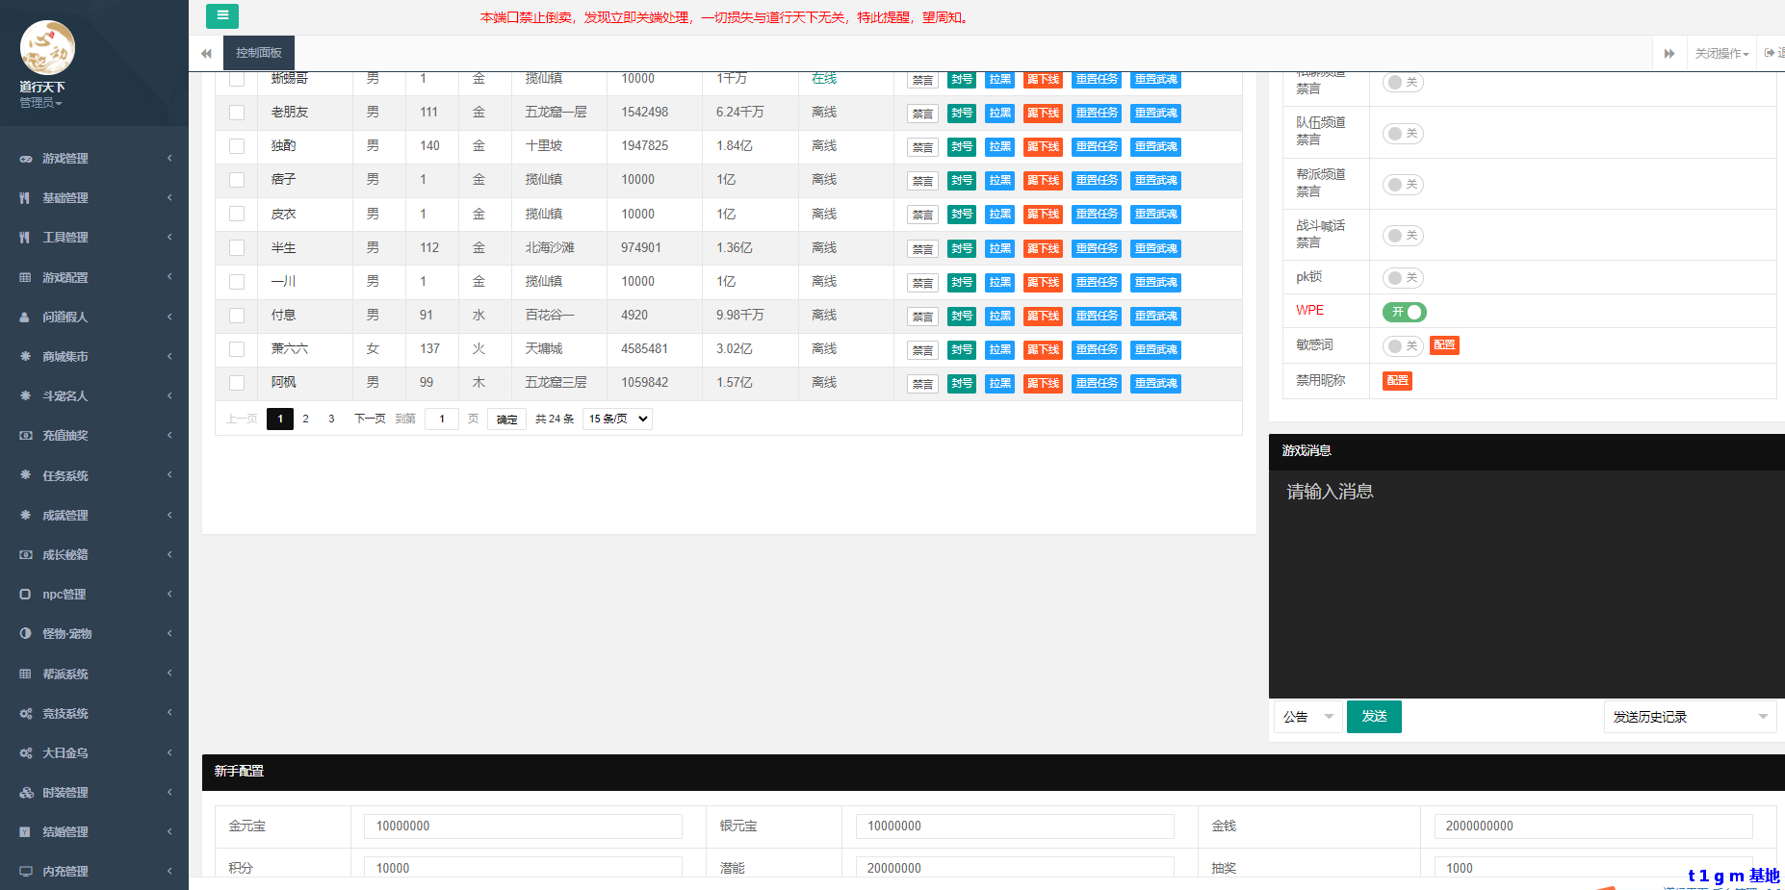Click the 怪物·宠物 icon in sidebar
This screenshot has width=1785, height=890.
click(x=25, y=634)
